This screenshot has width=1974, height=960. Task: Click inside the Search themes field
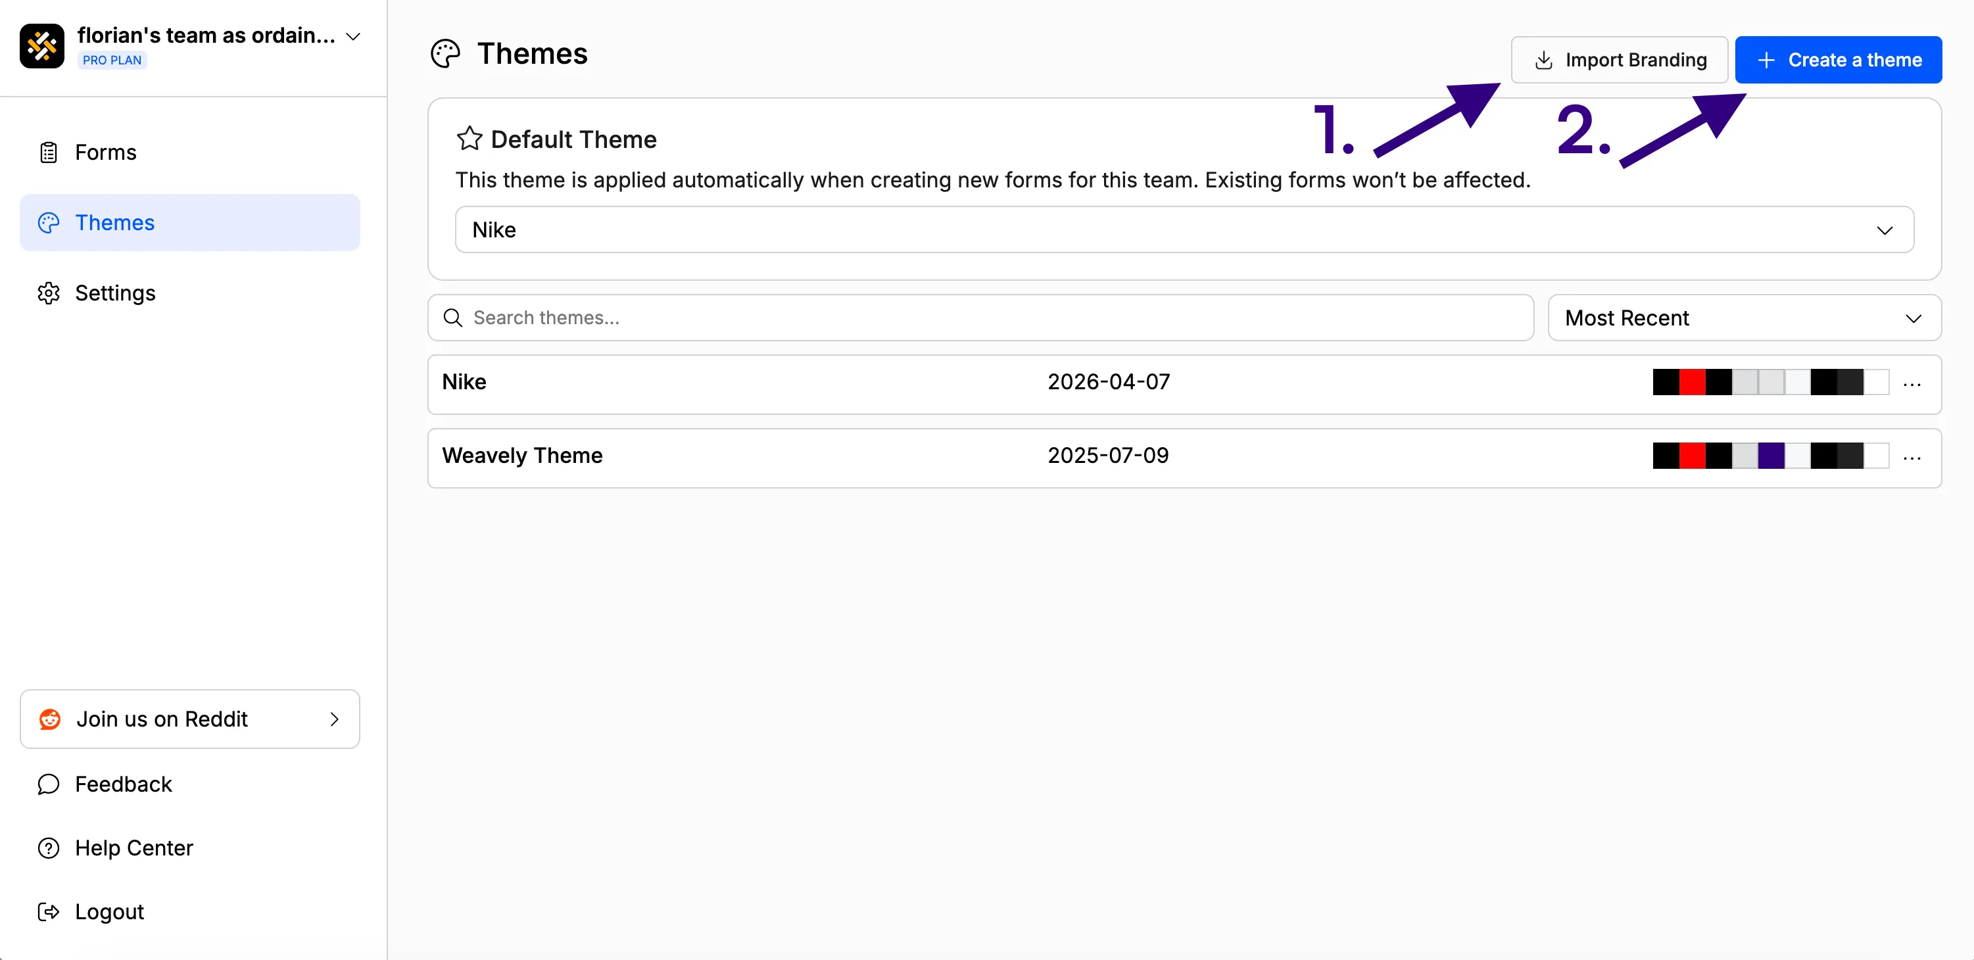pos(843,317)
